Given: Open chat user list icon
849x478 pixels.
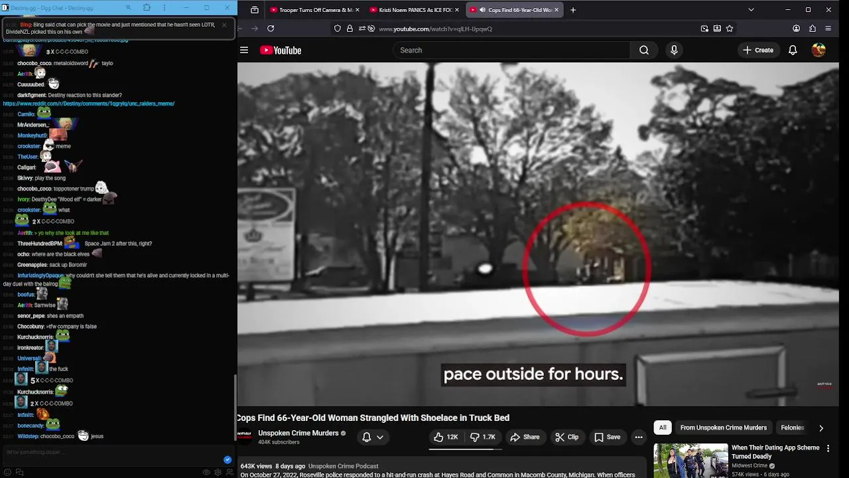Looking at the screenshot, I should click(x=229, y=472).
